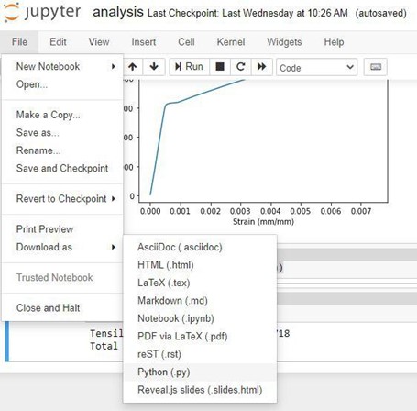
Task: Expand the Revert to Checkpoint submenu
Action: 62,198
